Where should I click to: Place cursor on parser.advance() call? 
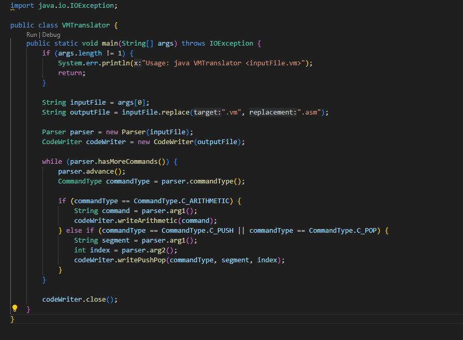pyautogui.click(x=91, y=171)
